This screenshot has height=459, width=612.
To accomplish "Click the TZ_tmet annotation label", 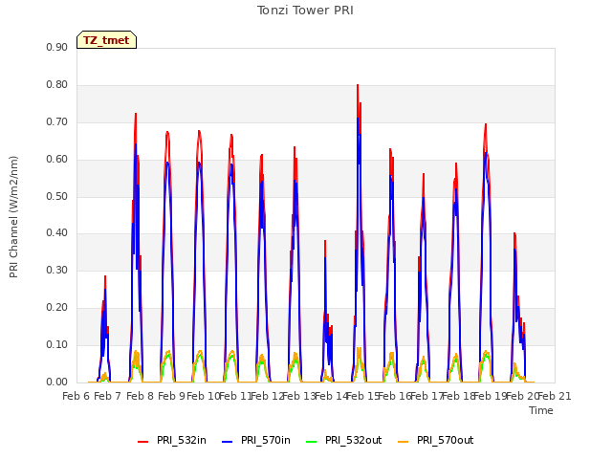I will pyautogui.click(x=106, y=40).
